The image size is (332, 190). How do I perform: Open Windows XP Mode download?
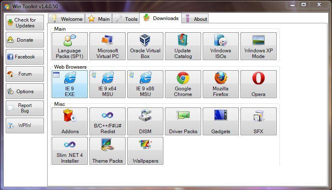(258, 46)
